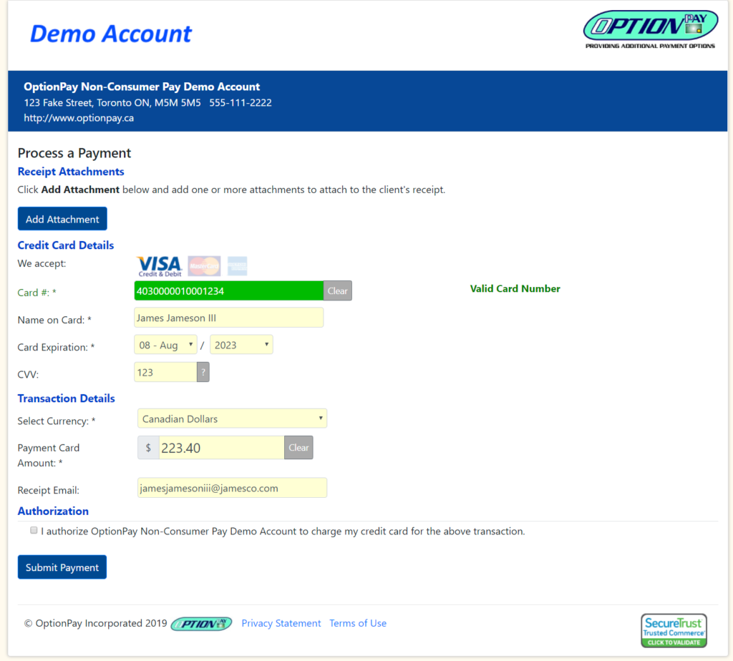Check the credit card authorization checkbox
The height and width of the screenshot is (661, 733).
34,531
